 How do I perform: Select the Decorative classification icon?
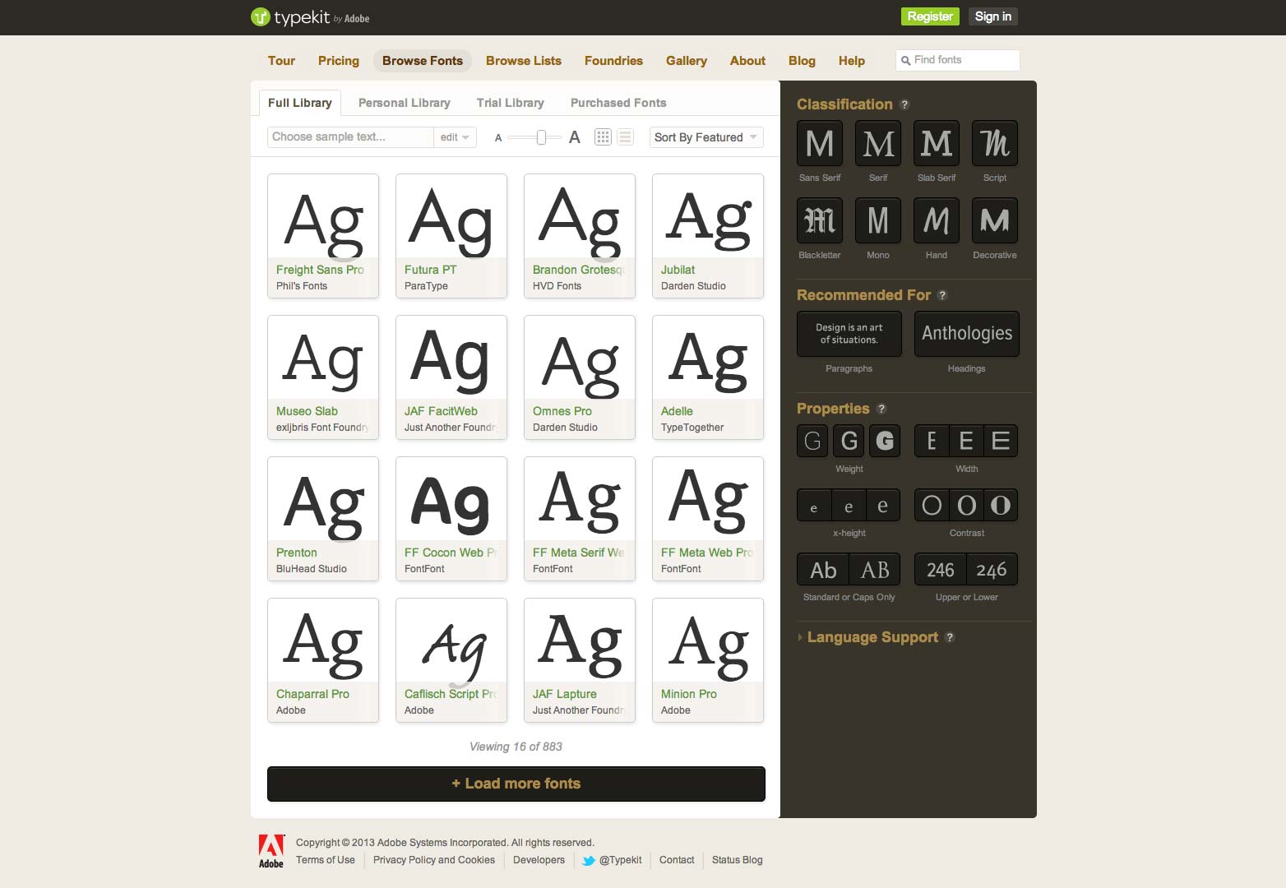[995, 220]
